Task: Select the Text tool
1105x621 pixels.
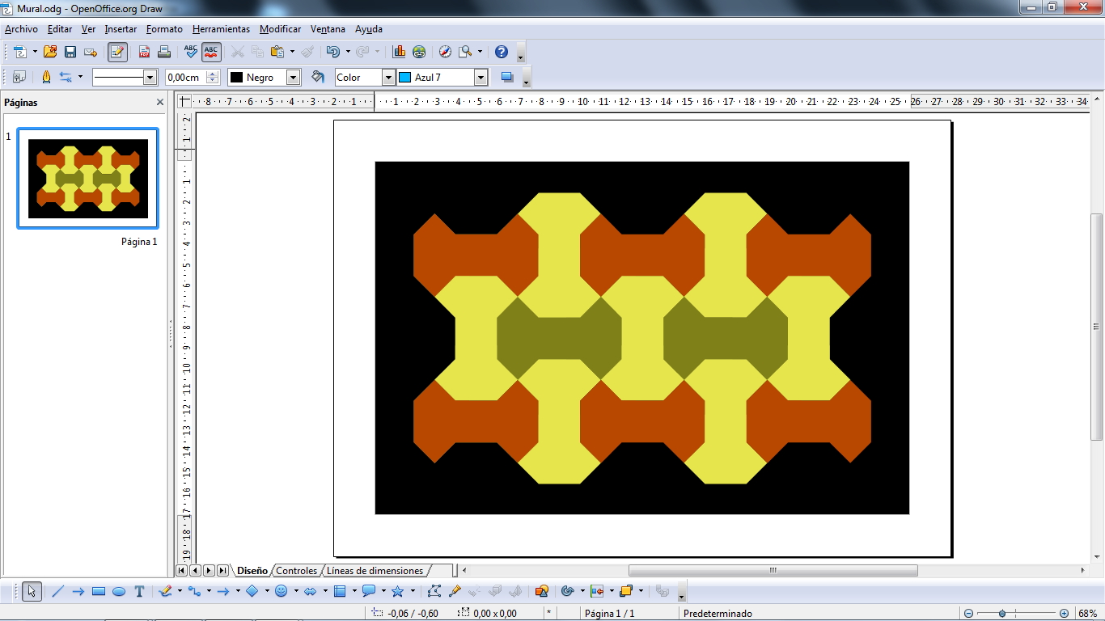Action: tap(139, 591)
